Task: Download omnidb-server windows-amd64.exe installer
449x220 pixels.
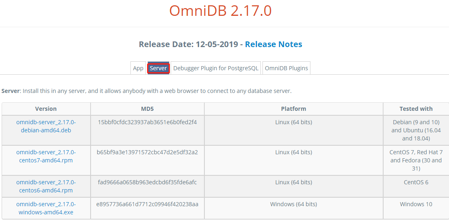Action: click(x=46, y=208)
